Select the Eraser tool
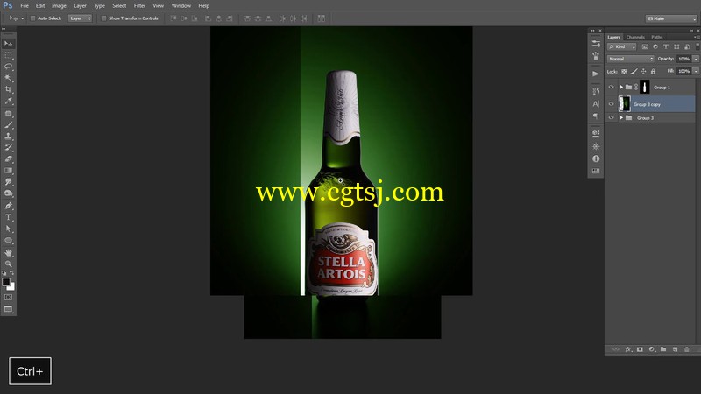 8,159
